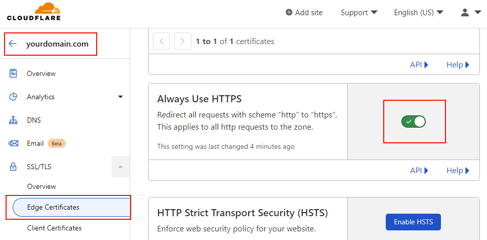Viewport: 487px width, 240px height.
Task: Open the Support dropdown menu
Action: (x=359, y=13)
